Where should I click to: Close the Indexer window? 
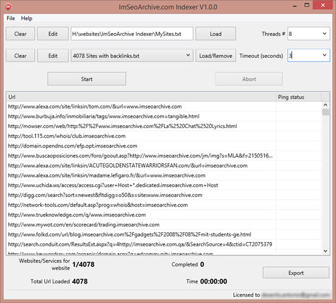[x=323, y=5]
